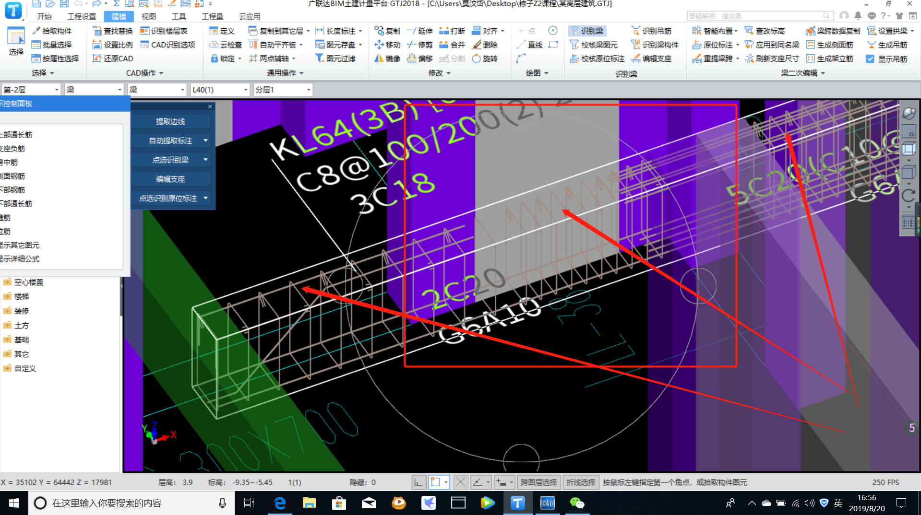This screenshot has height=515, width=921.
Task: Select the 移动 move tool
Action: (387, 45)
